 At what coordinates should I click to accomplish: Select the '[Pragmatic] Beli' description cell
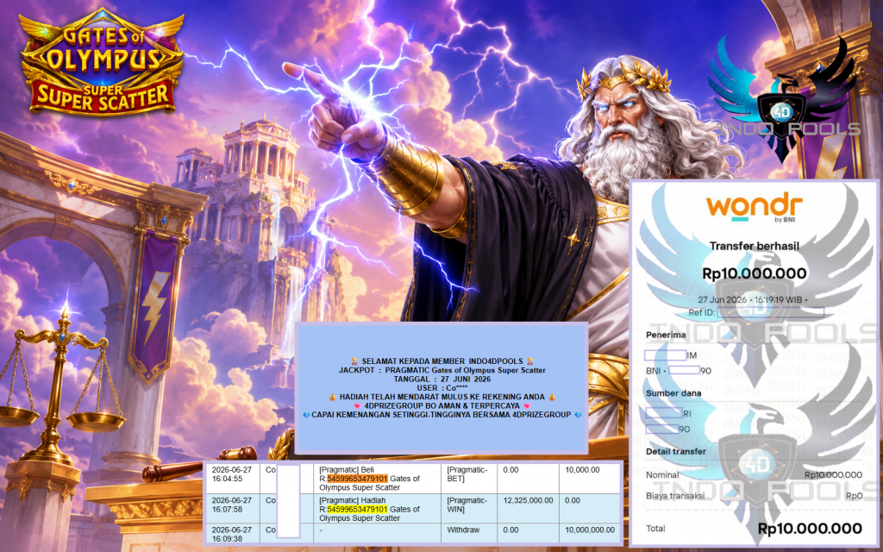point(378,478)
